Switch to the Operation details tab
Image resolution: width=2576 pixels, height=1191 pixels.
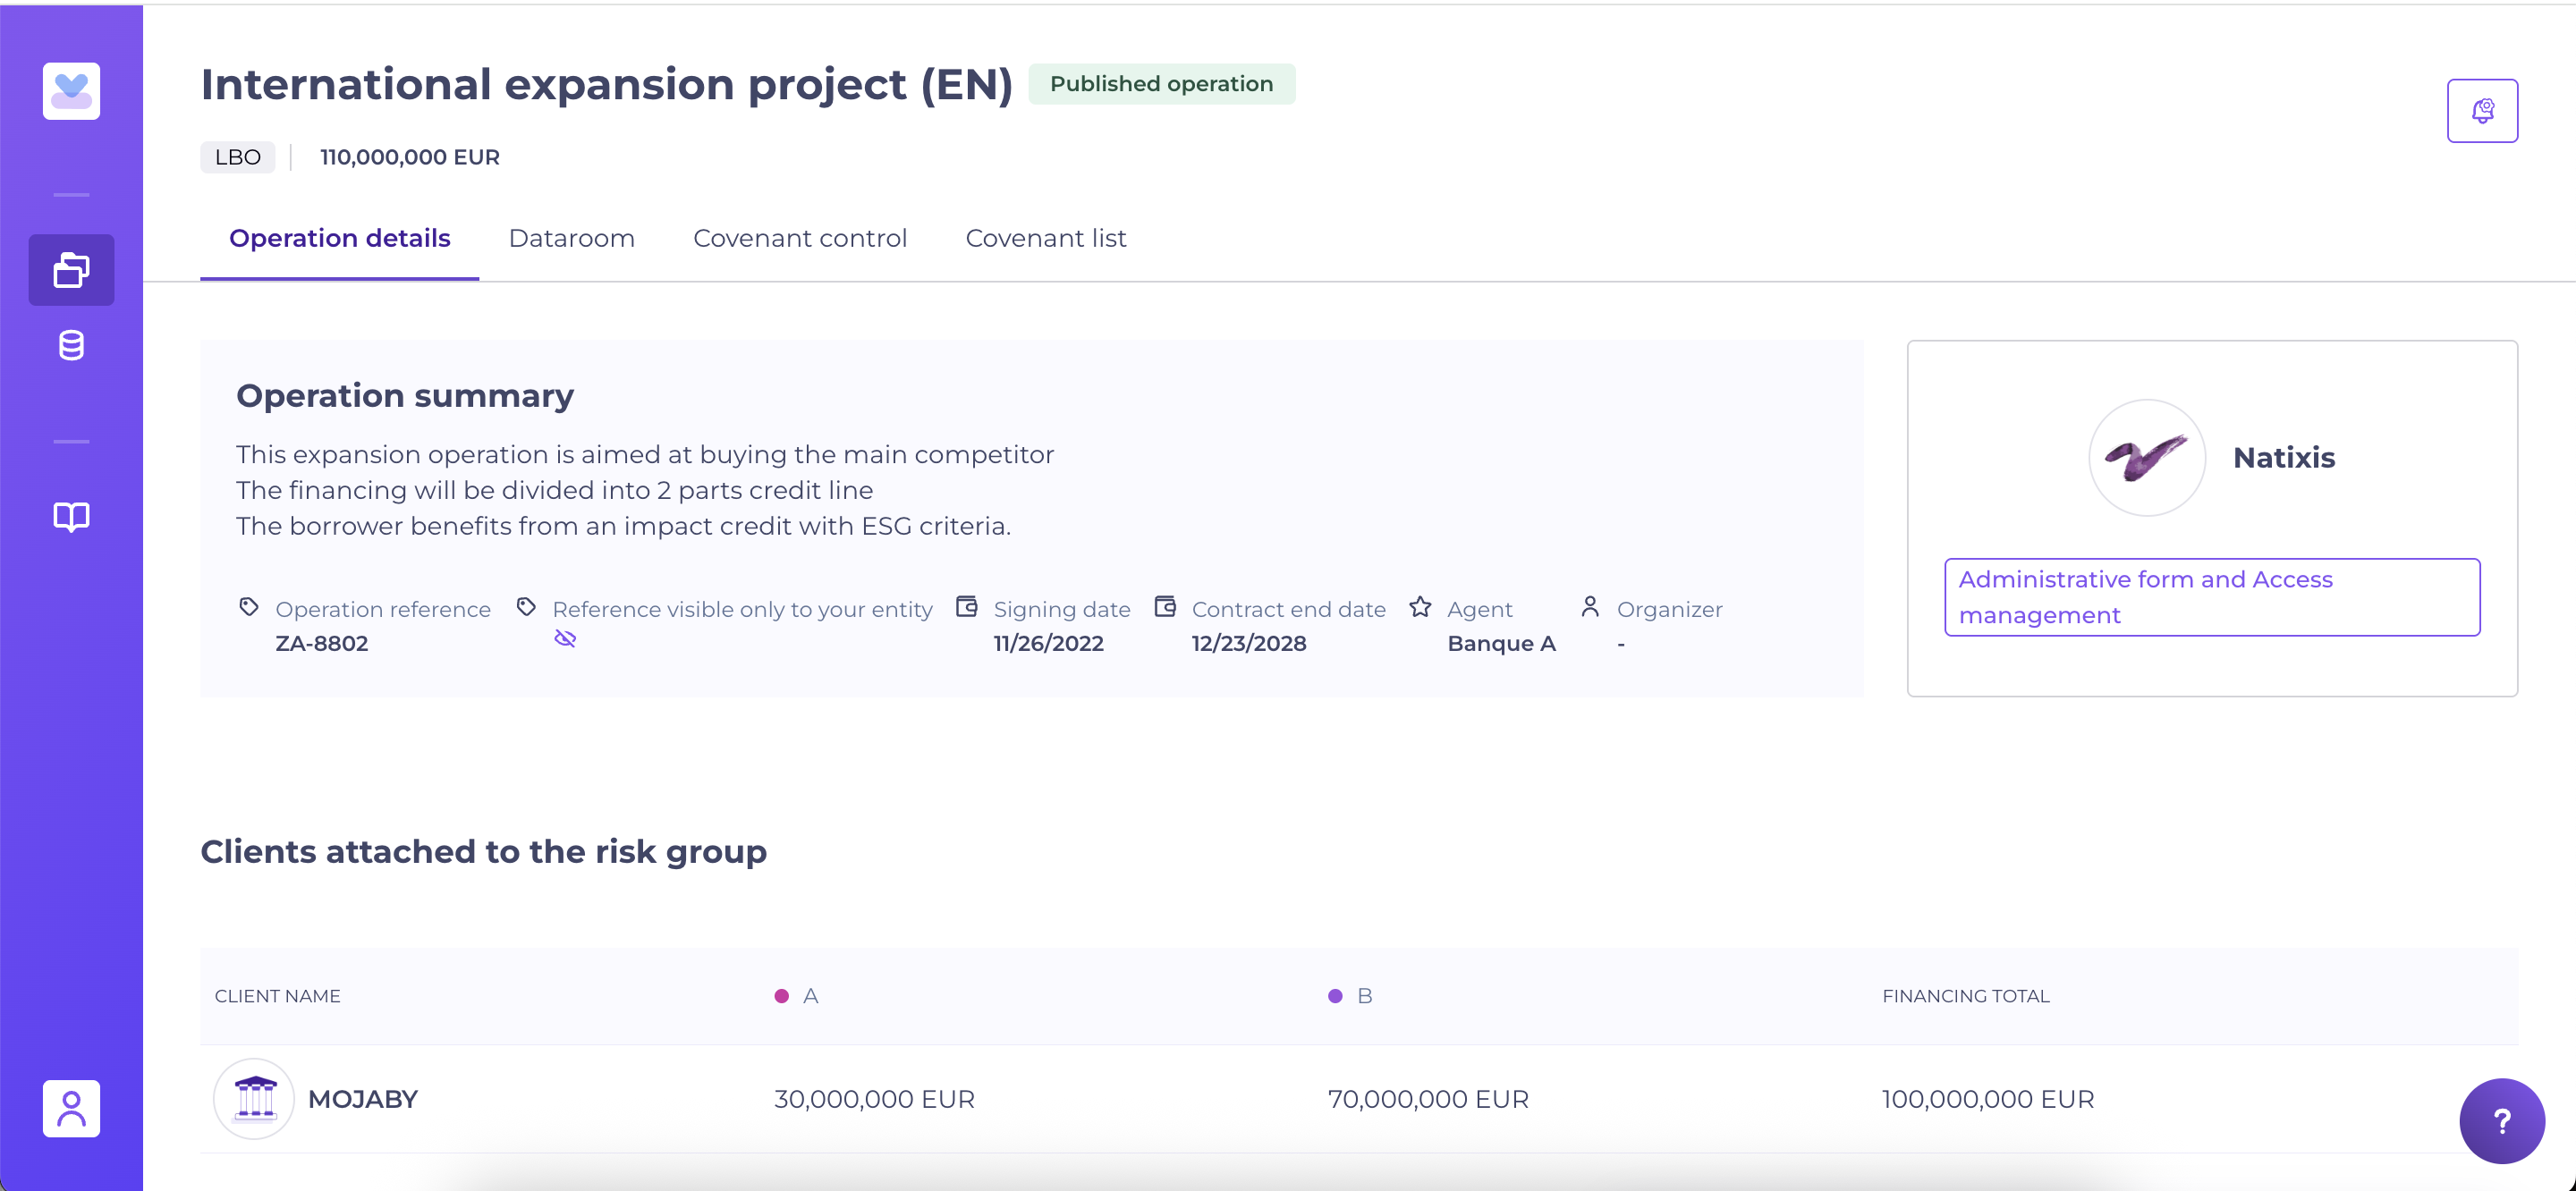tap(340, 238)
